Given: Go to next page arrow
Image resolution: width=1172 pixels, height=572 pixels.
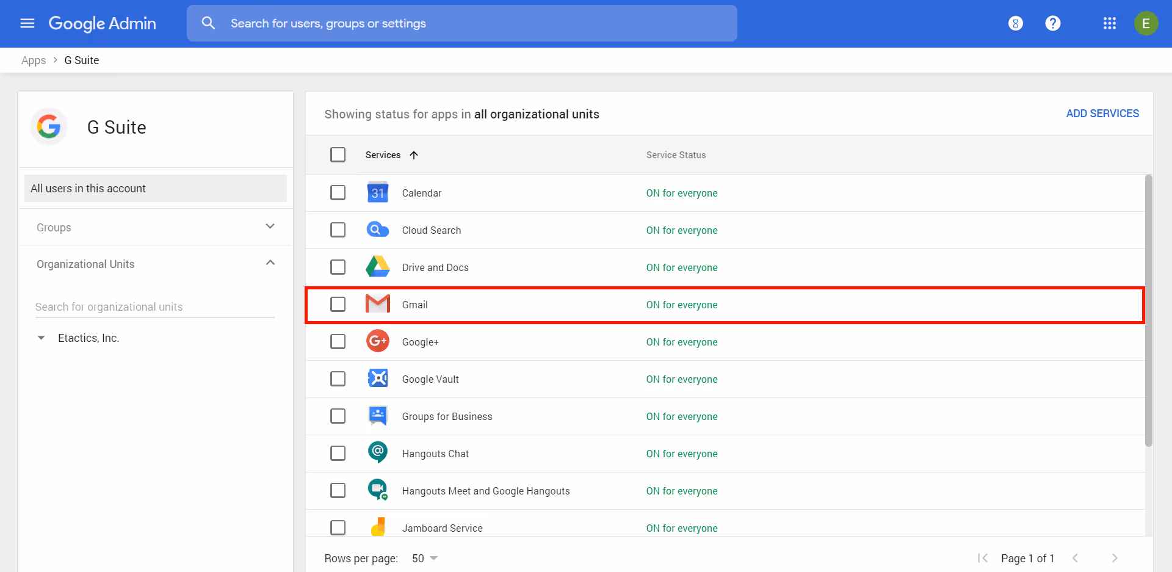Looking at the screenshot, I should point(1115,558).
